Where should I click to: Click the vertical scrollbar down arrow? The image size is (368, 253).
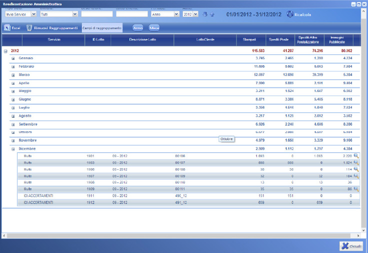364,230
